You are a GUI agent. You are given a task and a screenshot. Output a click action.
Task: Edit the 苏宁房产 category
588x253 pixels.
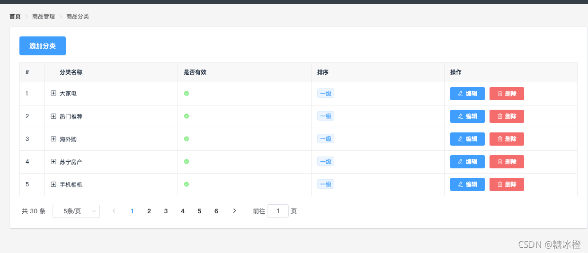coord(467,162)
